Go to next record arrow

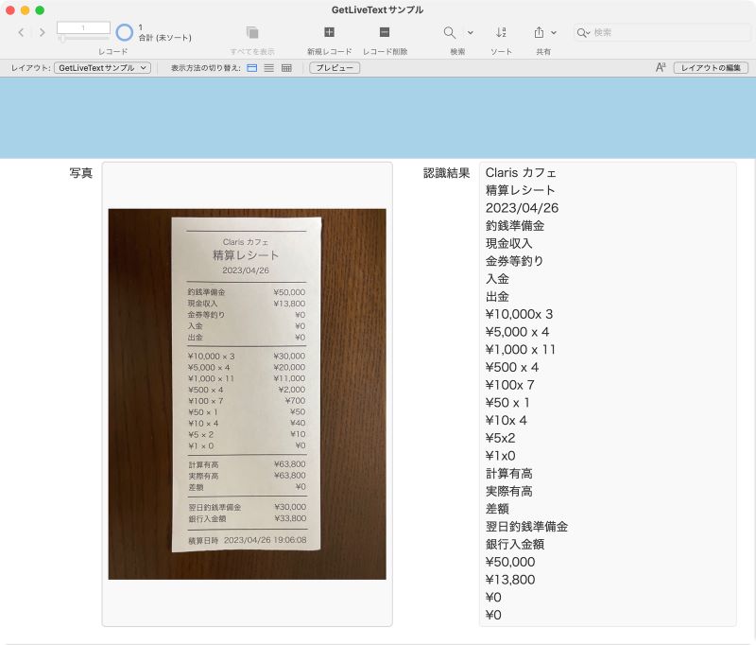pyautogui.click(x=43, y=32)
